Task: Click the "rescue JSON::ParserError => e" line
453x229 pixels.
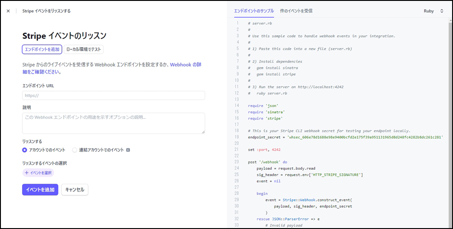Action: tap(288, 219)
